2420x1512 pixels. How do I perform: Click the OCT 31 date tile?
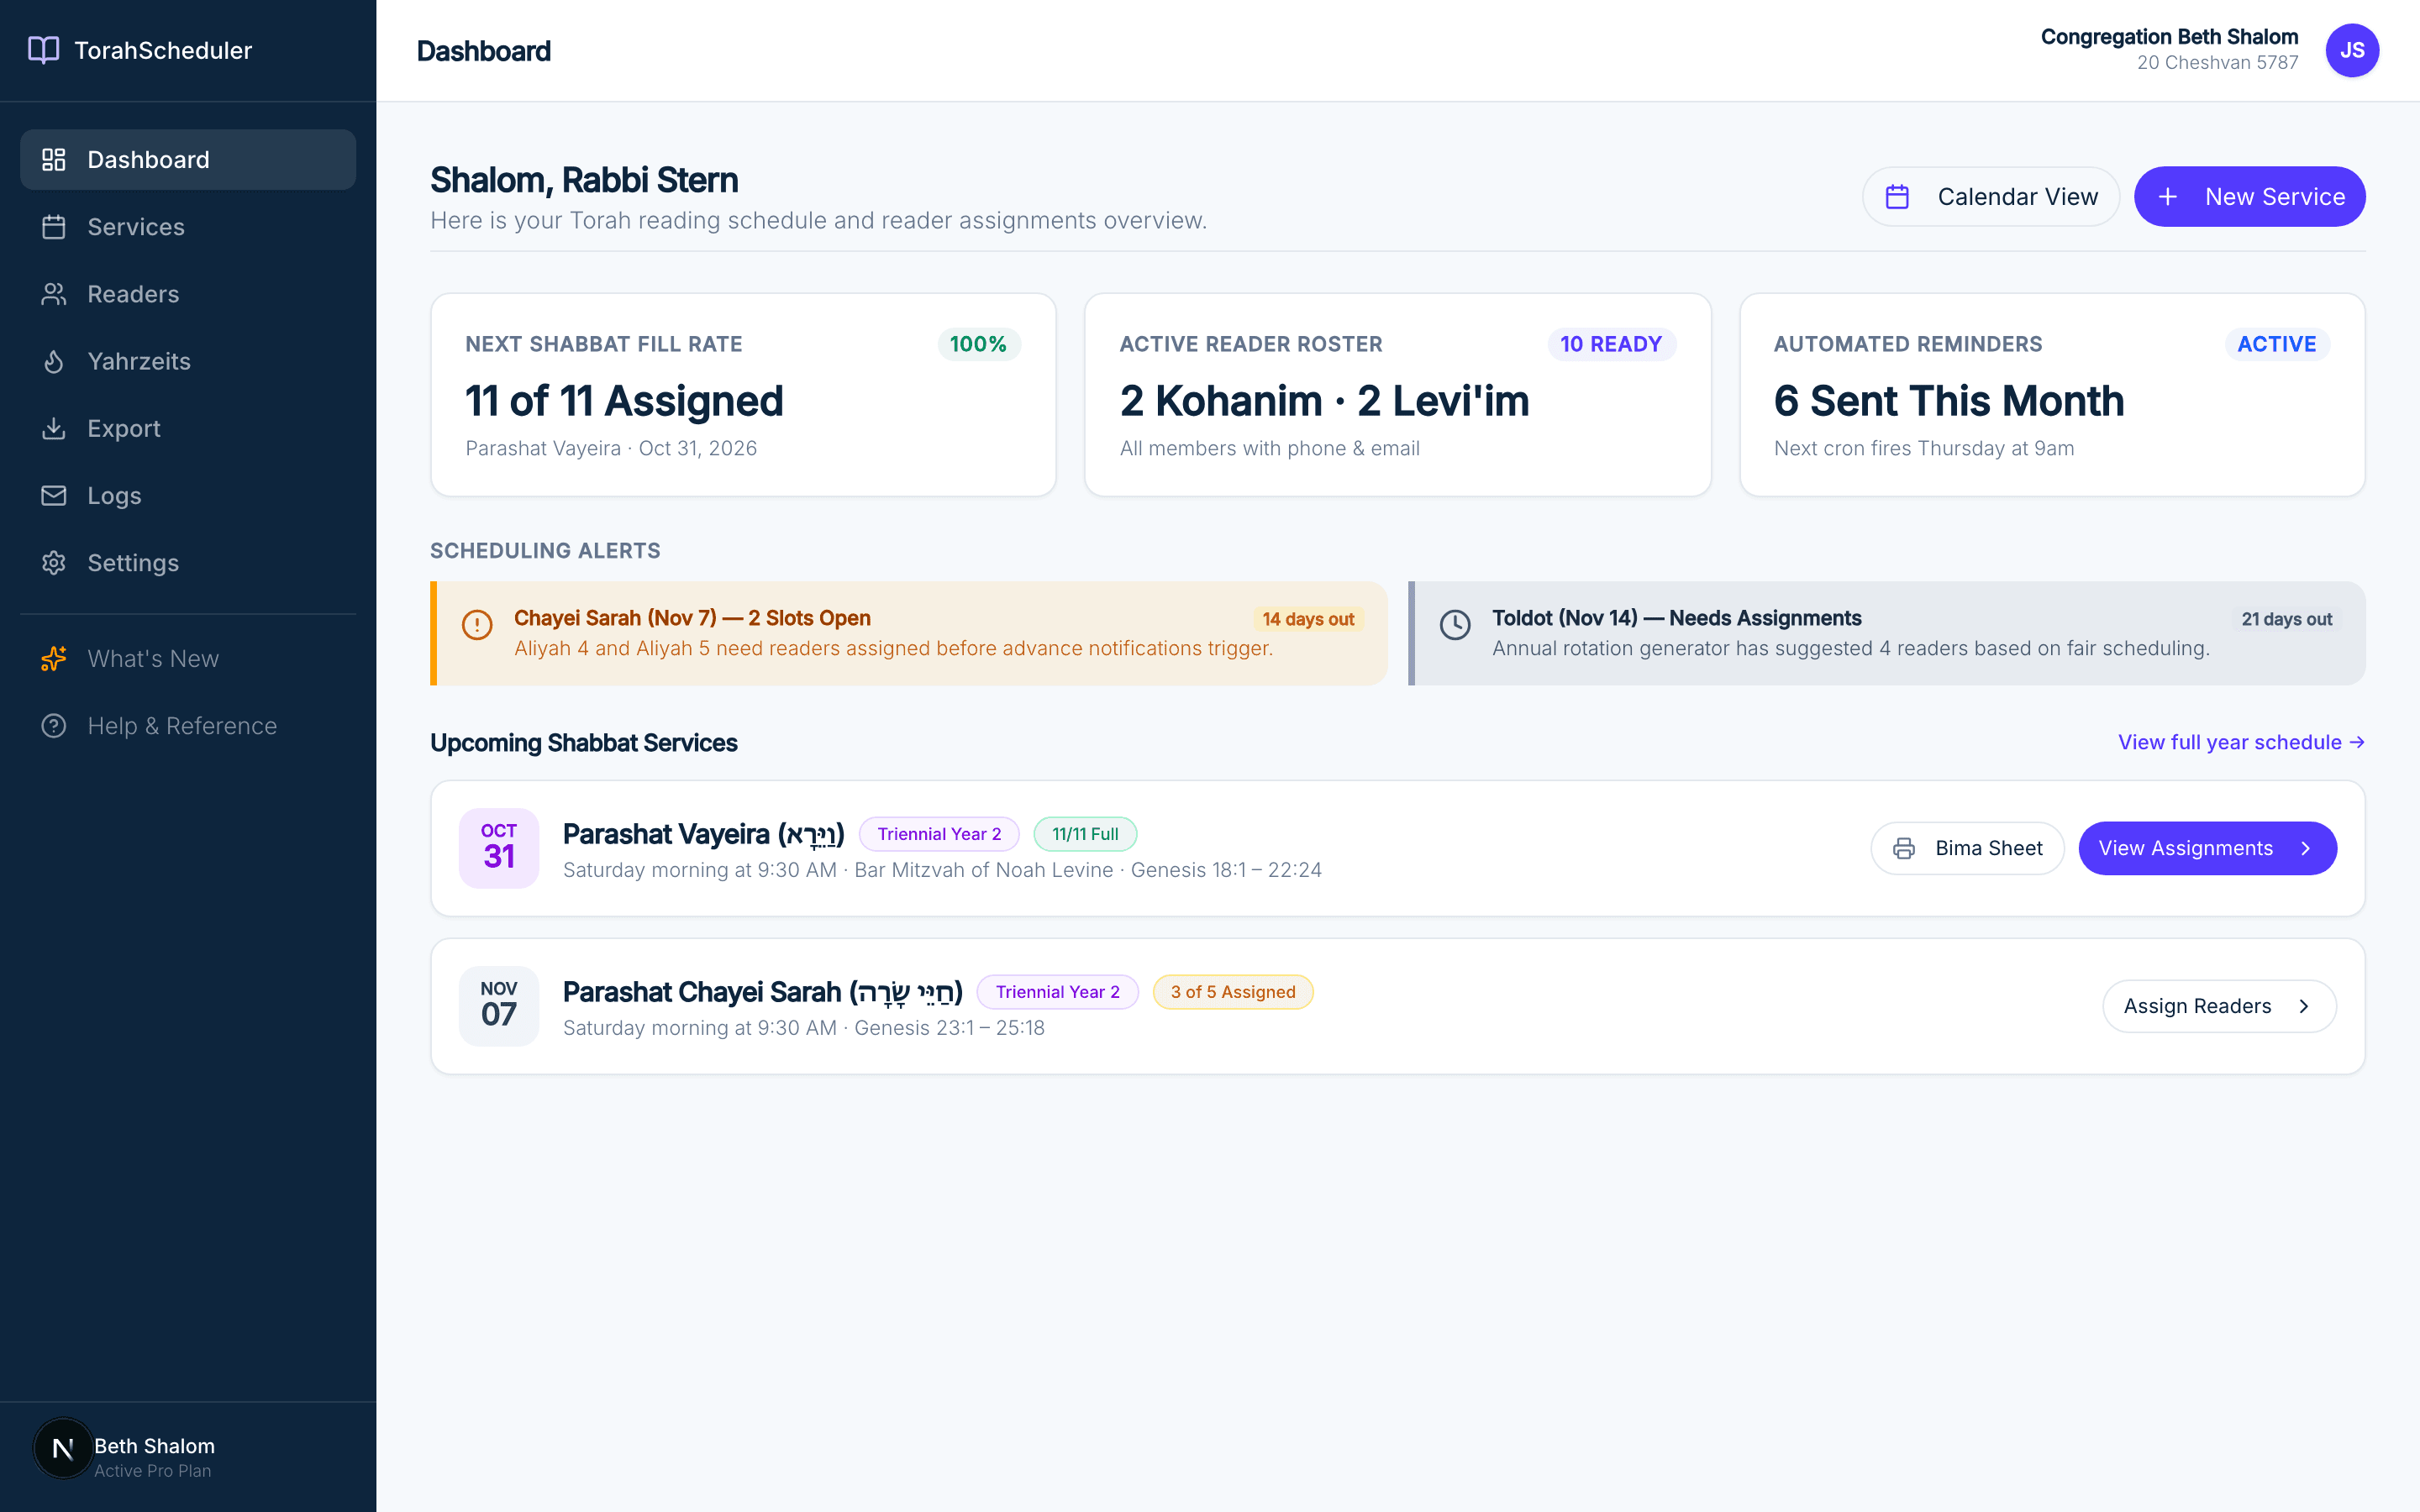[x=499, y=848]
